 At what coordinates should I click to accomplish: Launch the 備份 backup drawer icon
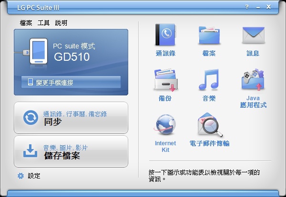pyautogui.click(x=165, y=80)
